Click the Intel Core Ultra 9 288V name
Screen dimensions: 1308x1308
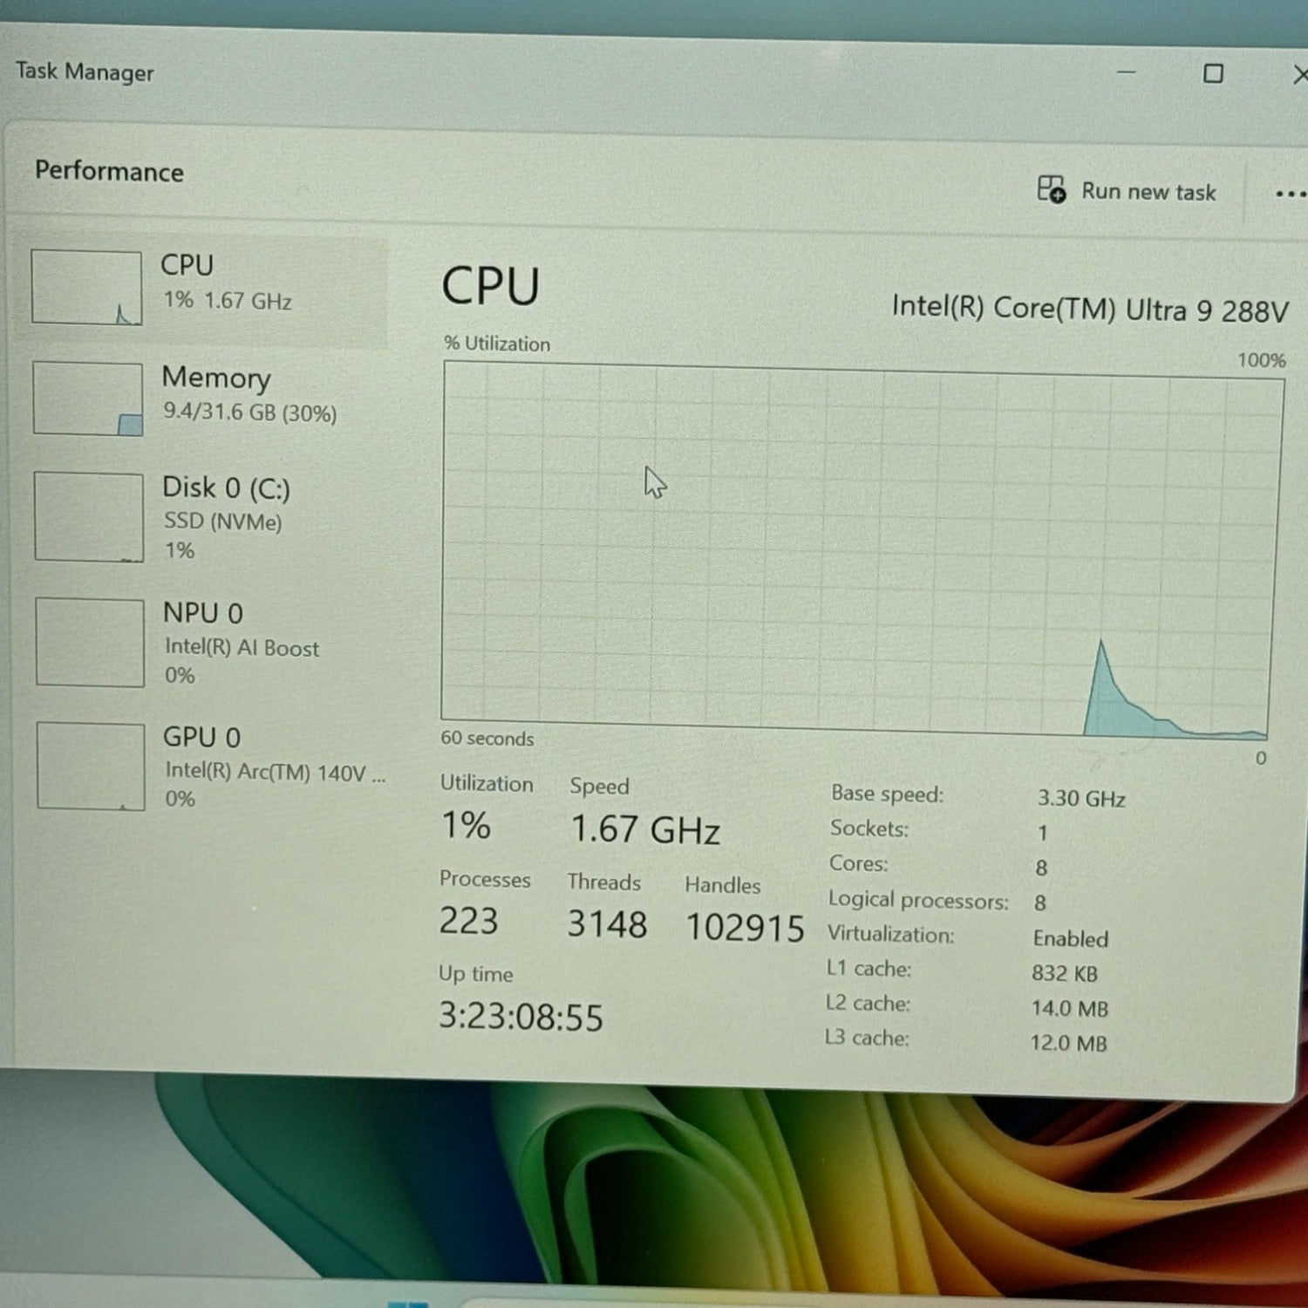(1089, 310)
